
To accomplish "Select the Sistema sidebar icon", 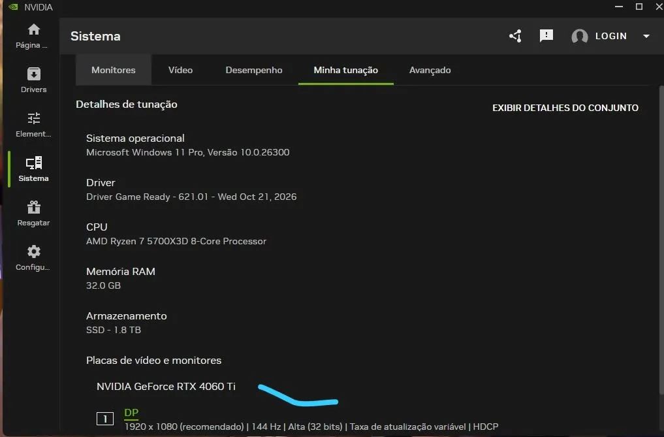I will point(33,163).
